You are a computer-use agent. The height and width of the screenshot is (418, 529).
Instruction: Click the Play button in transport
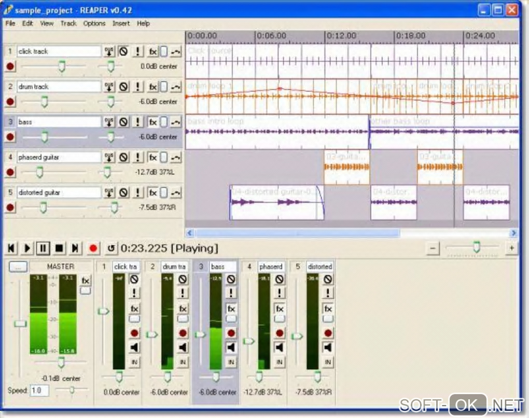pos(27,248)
